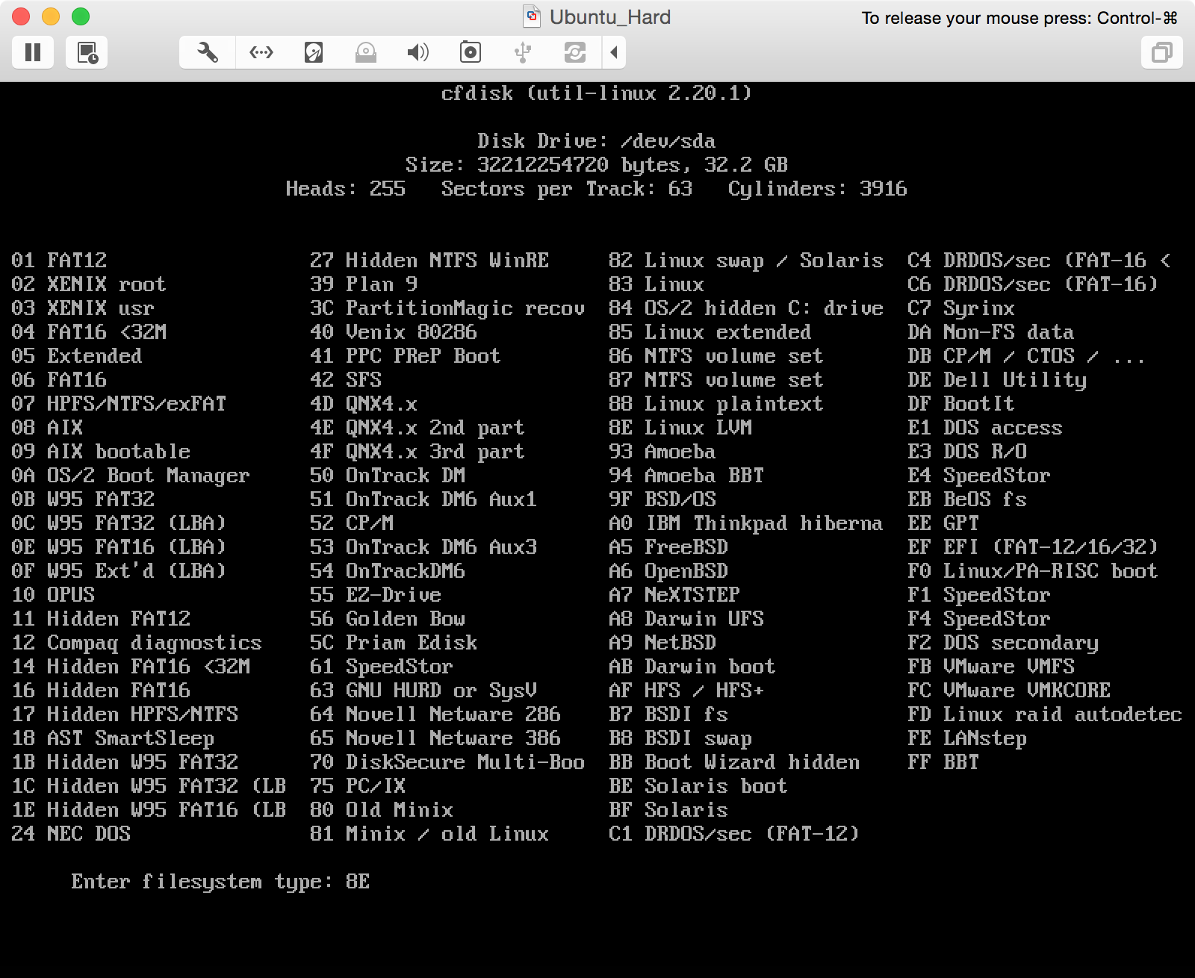The width and height of the screenshot is (1195, 978).
Task: Click '70 DiskSecure Multi-Boo' entry
Action: coord(447,762)
